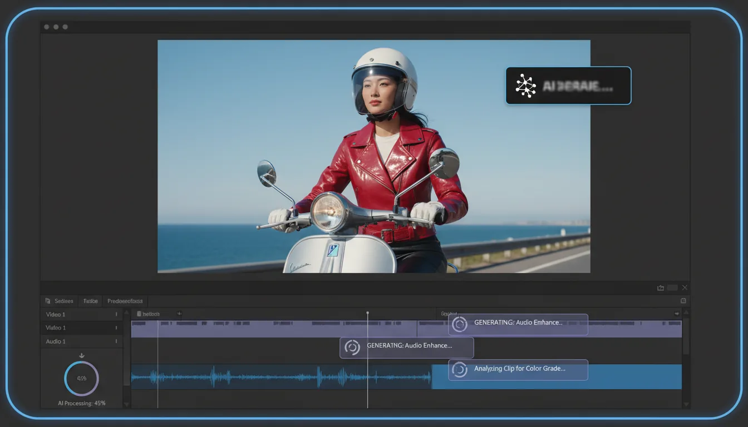The width and height of the screenshot is (748, 427).
Task: Toggle the indicator on the Audio 1 track
Action: 117,341
